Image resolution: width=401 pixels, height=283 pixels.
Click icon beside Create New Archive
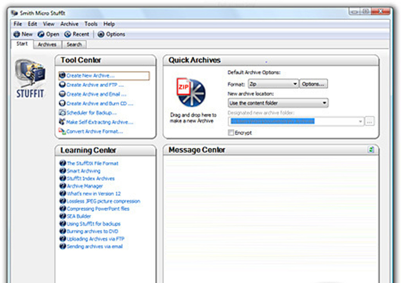tap(62, 76)
